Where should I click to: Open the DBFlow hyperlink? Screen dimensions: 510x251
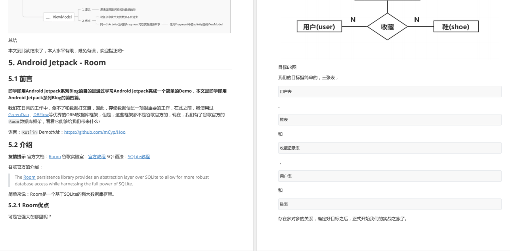click(41, 115)
